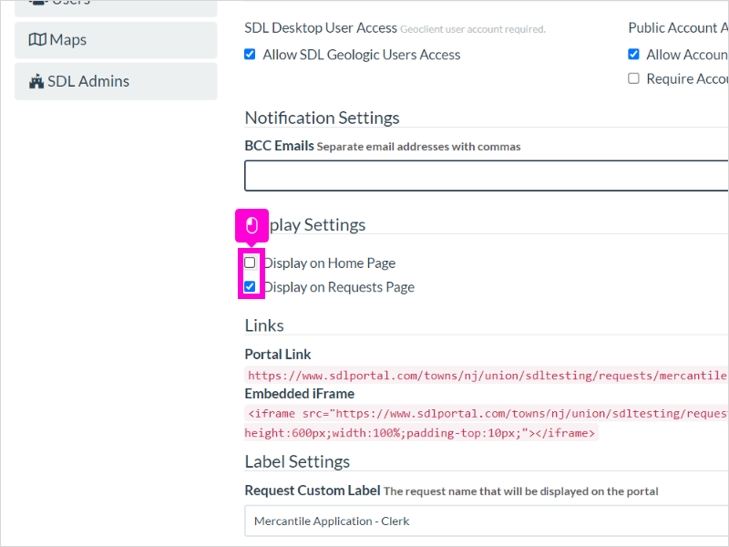Click the Maps map icon
The image size is (729, 547).
[x=37, y=40]
